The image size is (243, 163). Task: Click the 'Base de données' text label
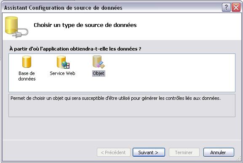[x=27, y=76]
